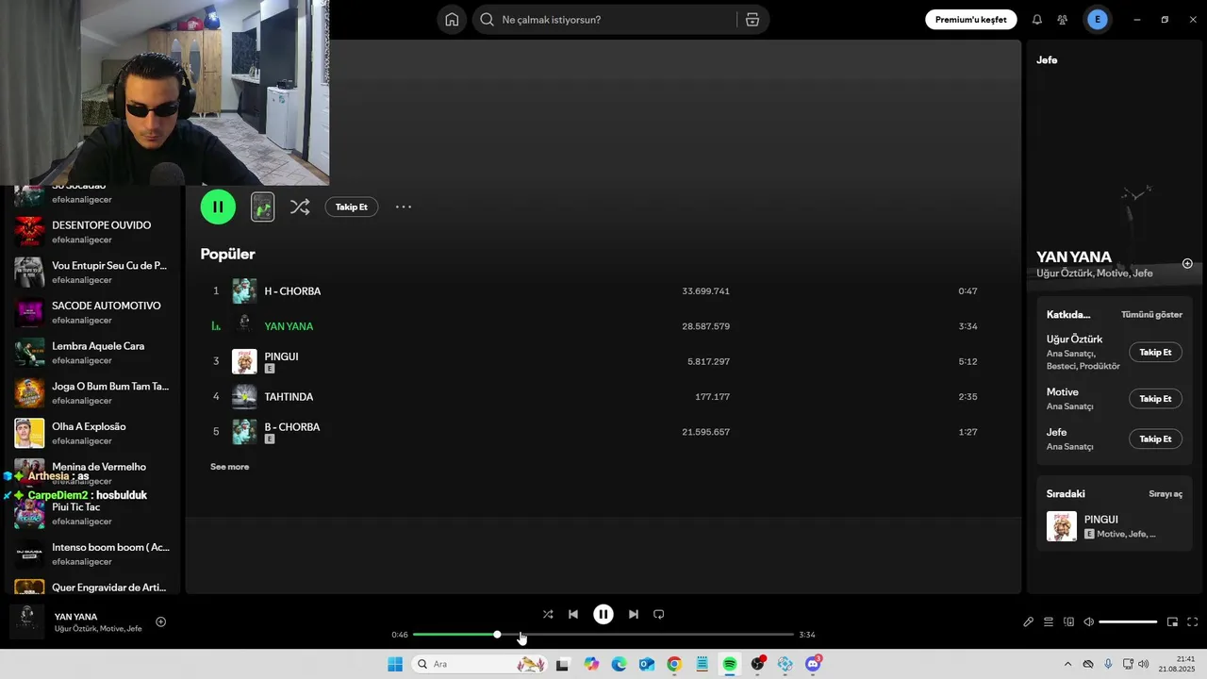
Task: Select the Vou Entupir Seu Cu sidebar item
Action: click(x=92, y=272)
